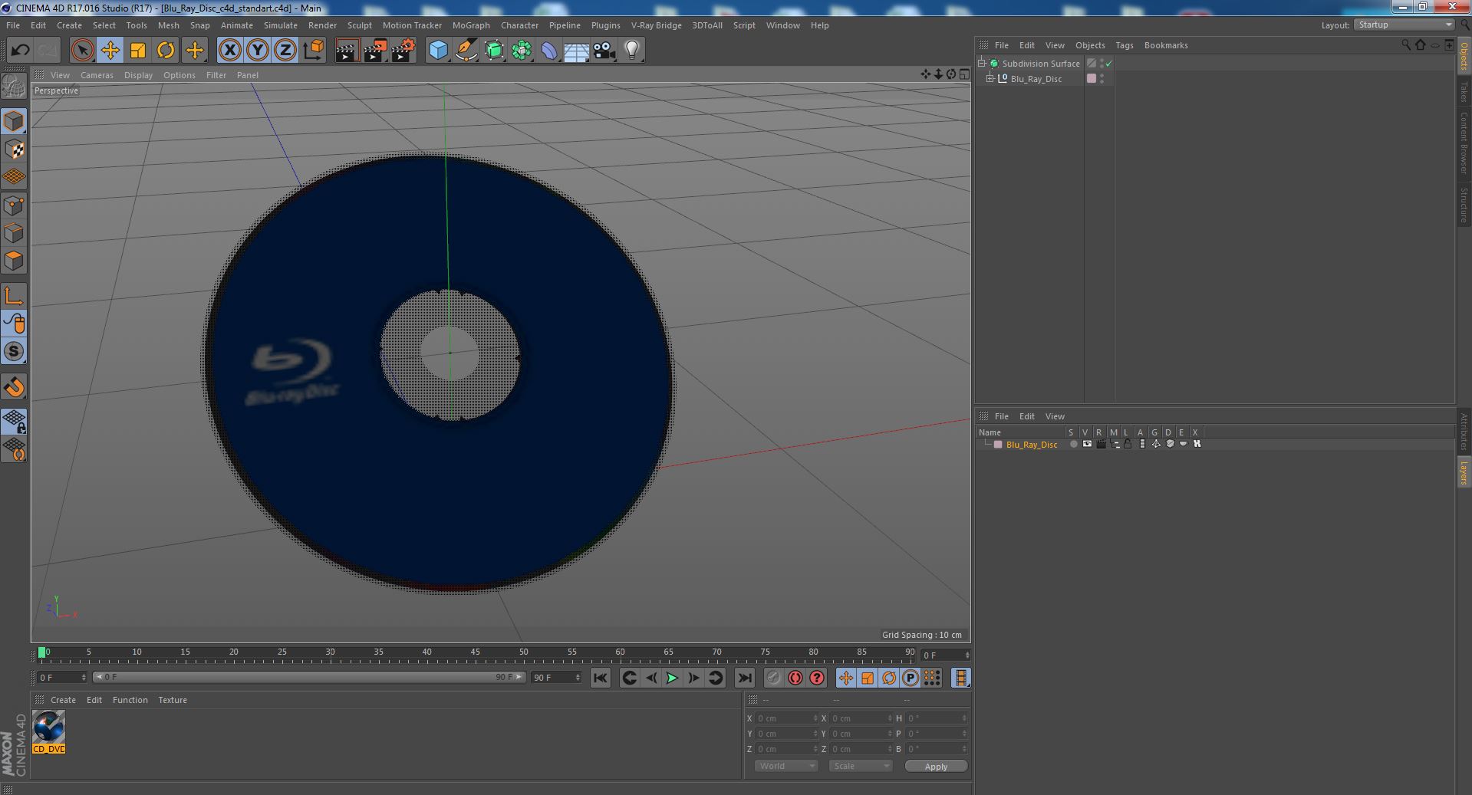Play the animation forward
Image resolution: width=1472 pixels, height=795 pixels.
coord(672,678)
